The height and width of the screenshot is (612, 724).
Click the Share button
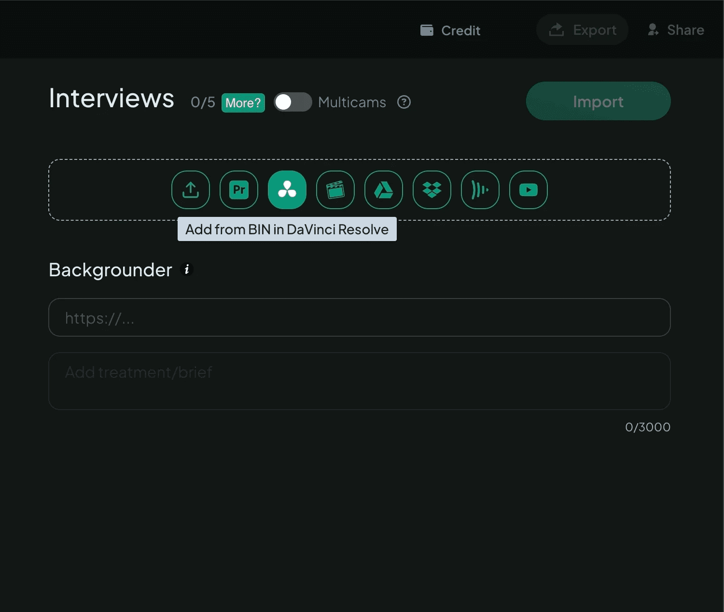point(676,29)
